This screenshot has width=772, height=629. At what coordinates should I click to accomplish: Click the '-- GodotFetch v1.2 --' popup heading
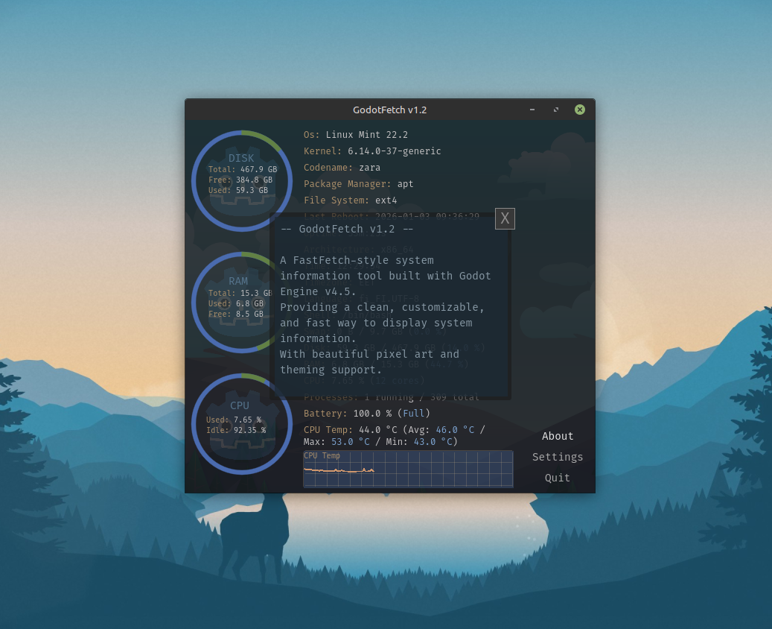click(347, 230)
